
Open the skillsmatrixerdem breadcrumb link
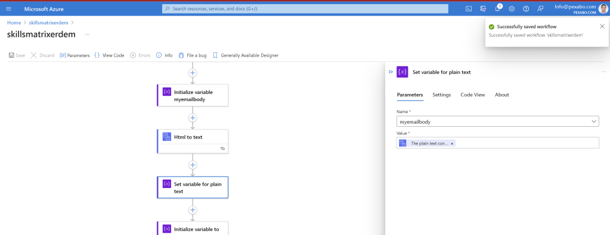49,23
